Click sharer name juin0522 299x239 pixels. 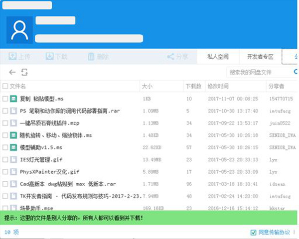[280, 123]
